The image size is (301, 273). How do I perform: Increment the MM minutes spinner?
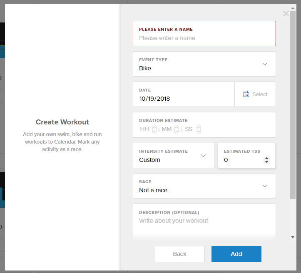(177, 127)
